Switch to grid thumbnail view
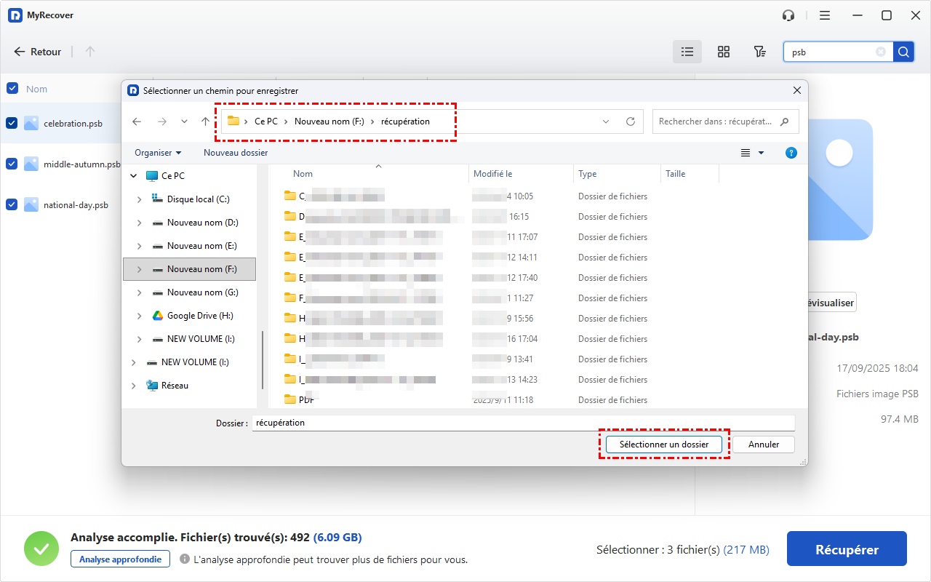 pyautogui.click(x=723, y=52)
